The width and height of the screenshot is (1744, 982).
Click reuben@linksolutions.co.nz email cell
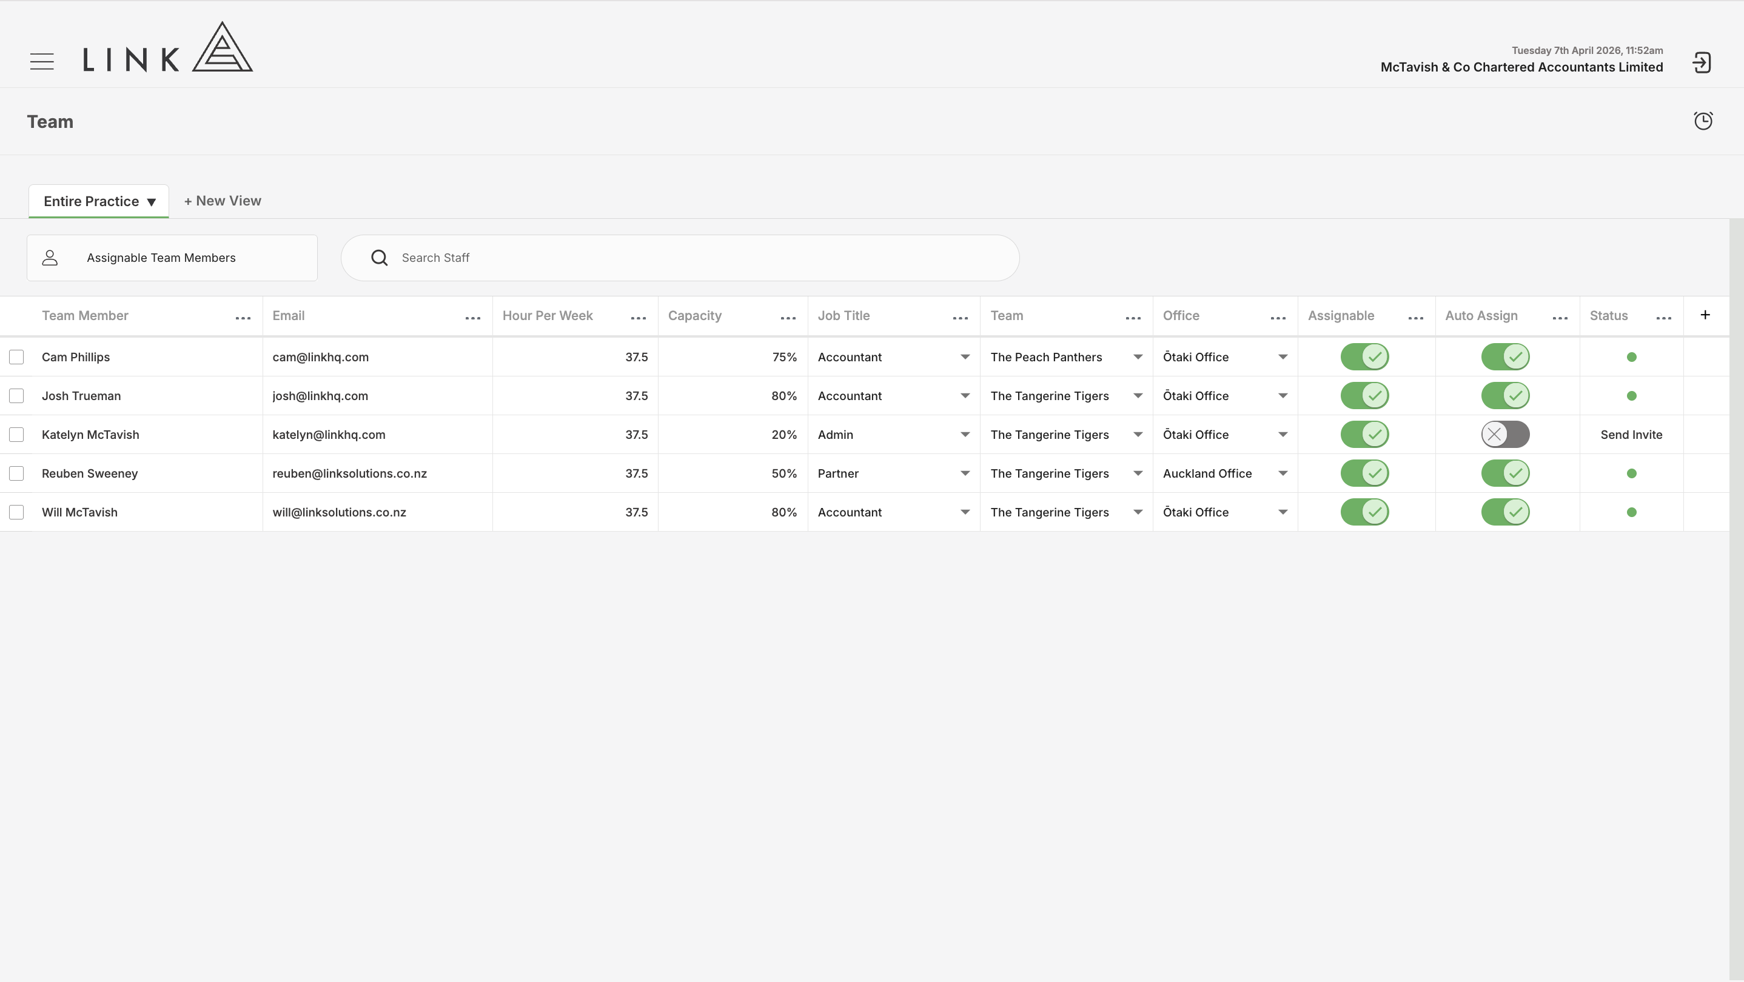click(377, 473)
